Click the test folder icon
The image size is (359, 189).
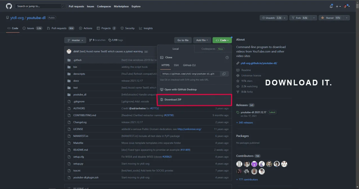(69, 88)
